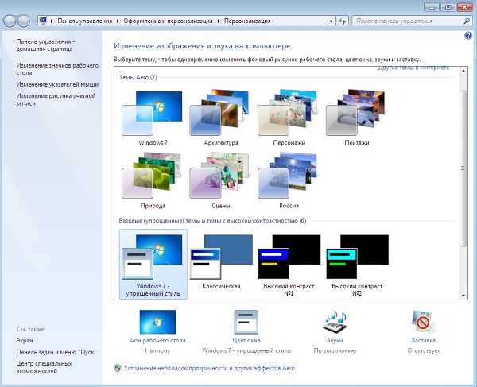Click the Базовые (упрощенные) темы group header
The height and width of the screenshot is (387, 477).
(212, 221)
